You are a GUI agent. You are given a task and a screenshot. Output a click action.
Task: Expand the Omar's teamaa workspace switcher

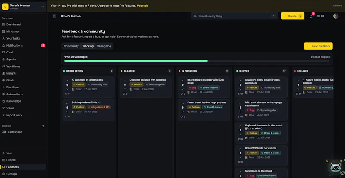(23, 7)
